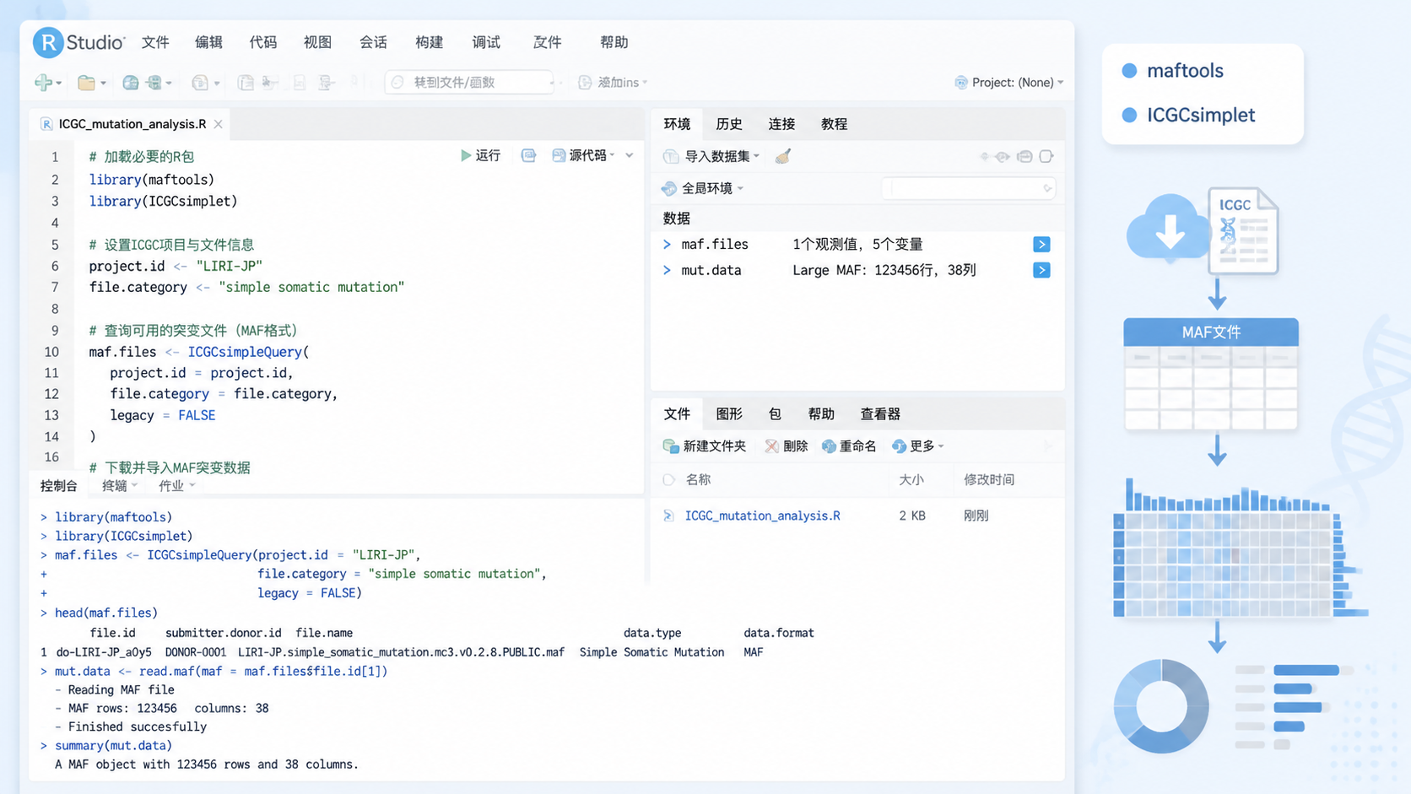
Task: Open the 作业 tab dropdown
Action: (192, 485)
